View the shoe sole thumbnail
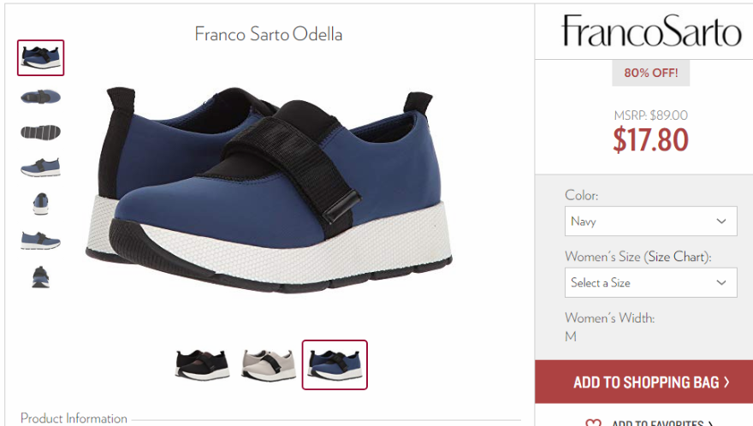The width and height of the screenshot is (753, 426). click(x=41, y=132)
